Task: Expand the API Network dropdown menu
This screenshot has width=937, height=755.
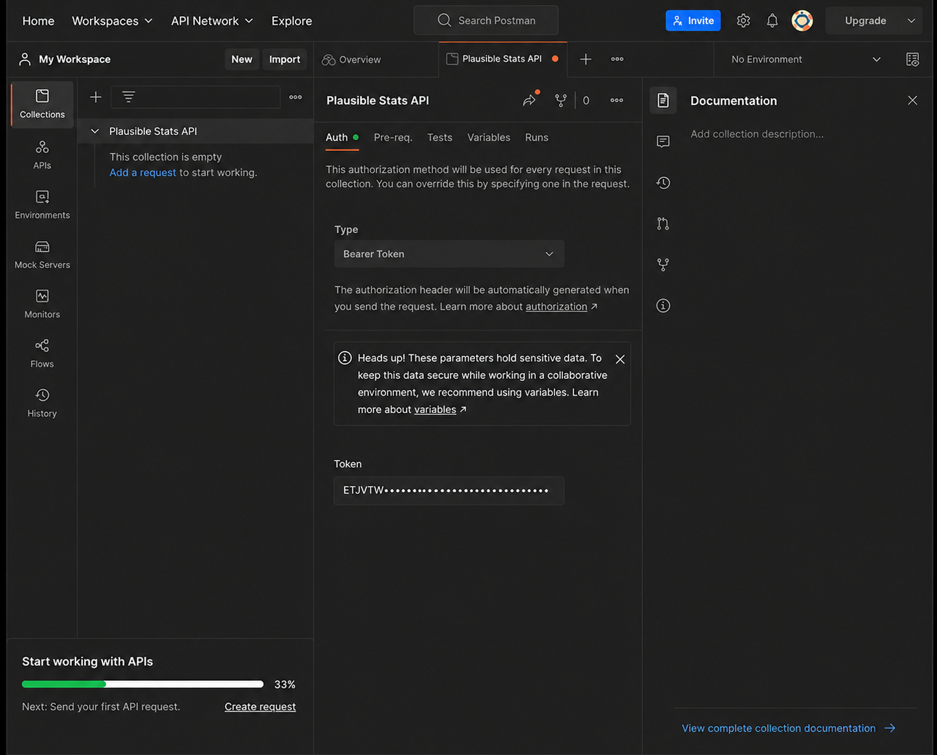Action: (x=212, y=21)
